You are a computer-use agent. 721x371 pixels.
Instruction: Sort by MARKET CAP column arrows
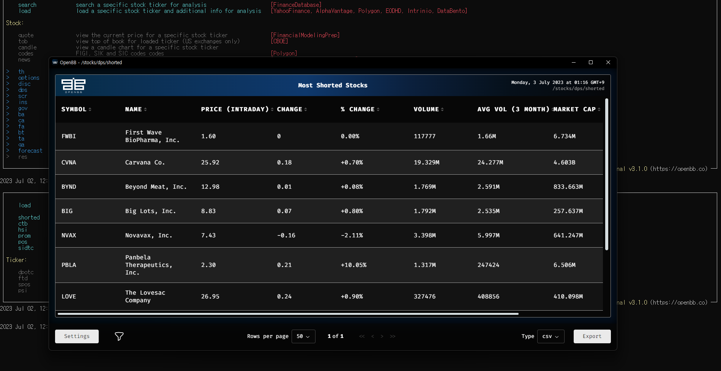(599, 109)
